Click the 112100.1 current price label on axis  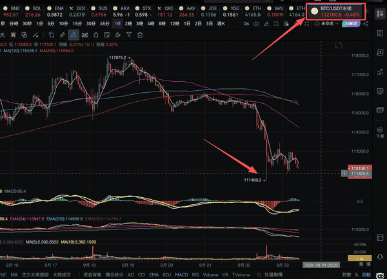click(x=359, y=167)
